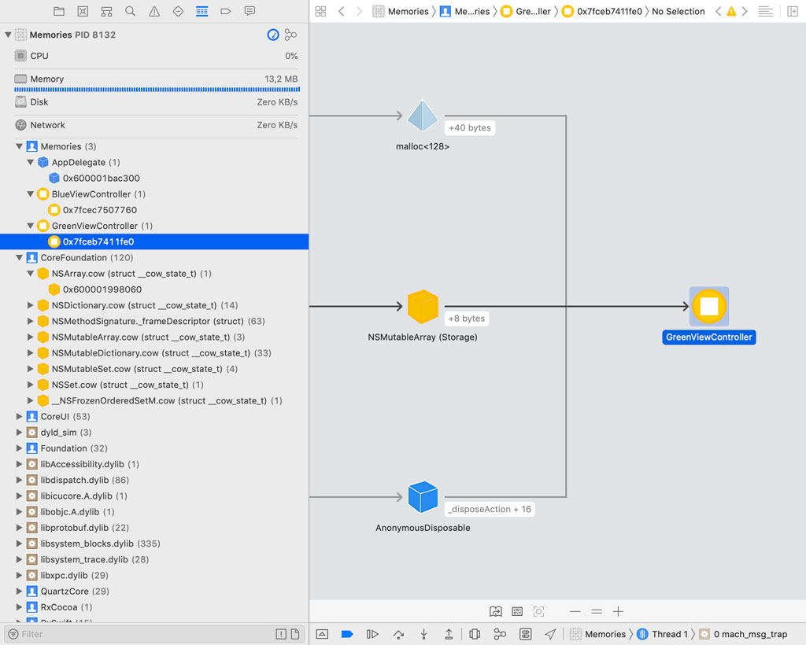Open the Debug Memory Graph icon in the debug bar
This screenshot has width=806, height=645.
(x=500, y=634)
